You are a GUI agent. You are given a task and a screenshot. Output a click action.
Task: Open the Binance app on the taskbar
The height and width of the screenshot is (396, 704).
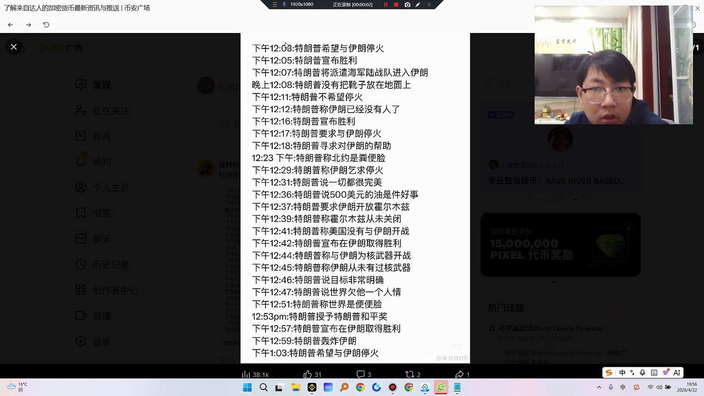[312, 388]
